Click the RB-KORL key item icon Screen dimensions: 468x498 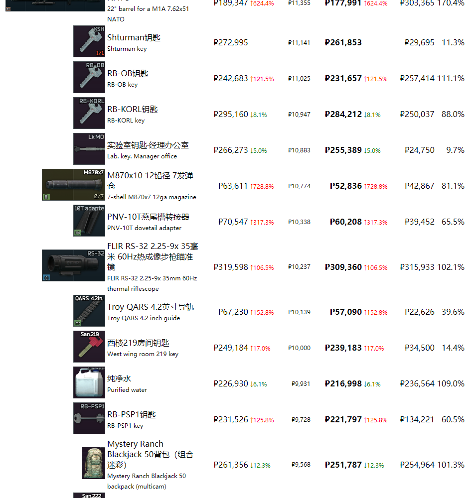point(89,113)
